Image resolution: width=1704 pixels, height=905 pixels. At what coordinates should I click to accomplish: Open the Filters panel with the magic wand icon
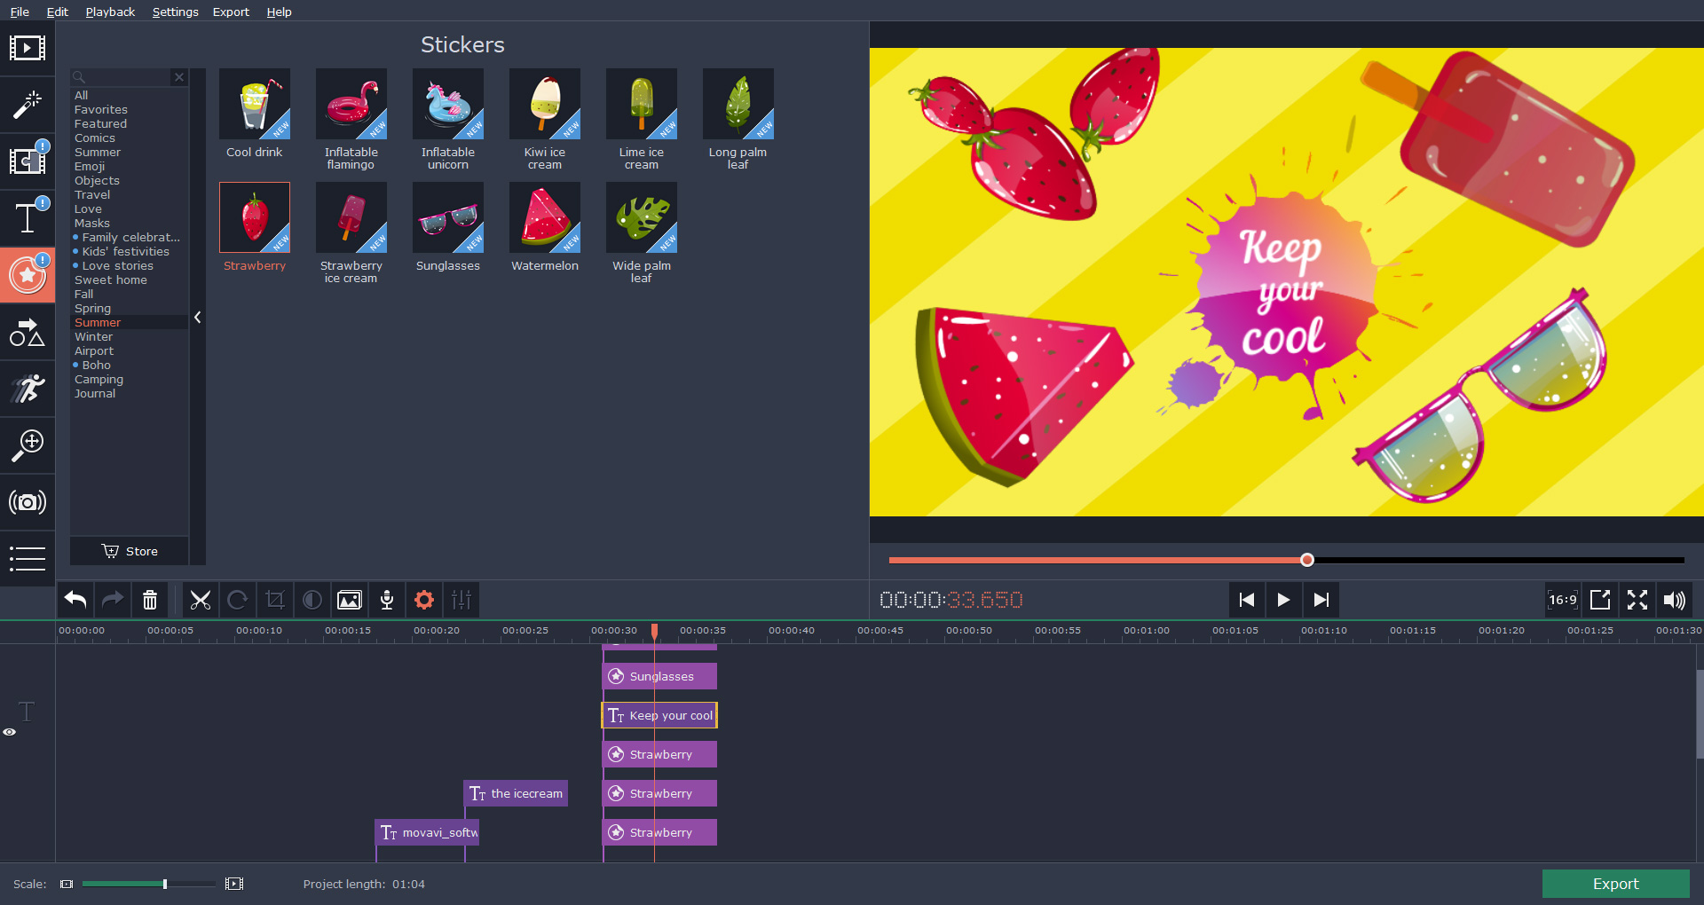point(28,105)
